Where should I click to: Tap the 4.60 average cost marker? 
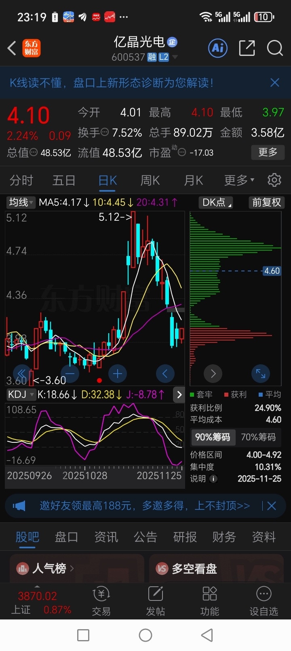pos(272,271)
